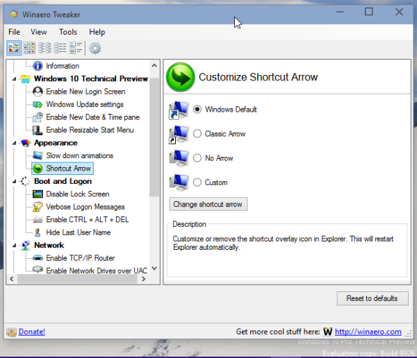Select the list view toolbar button

(60, 48)
